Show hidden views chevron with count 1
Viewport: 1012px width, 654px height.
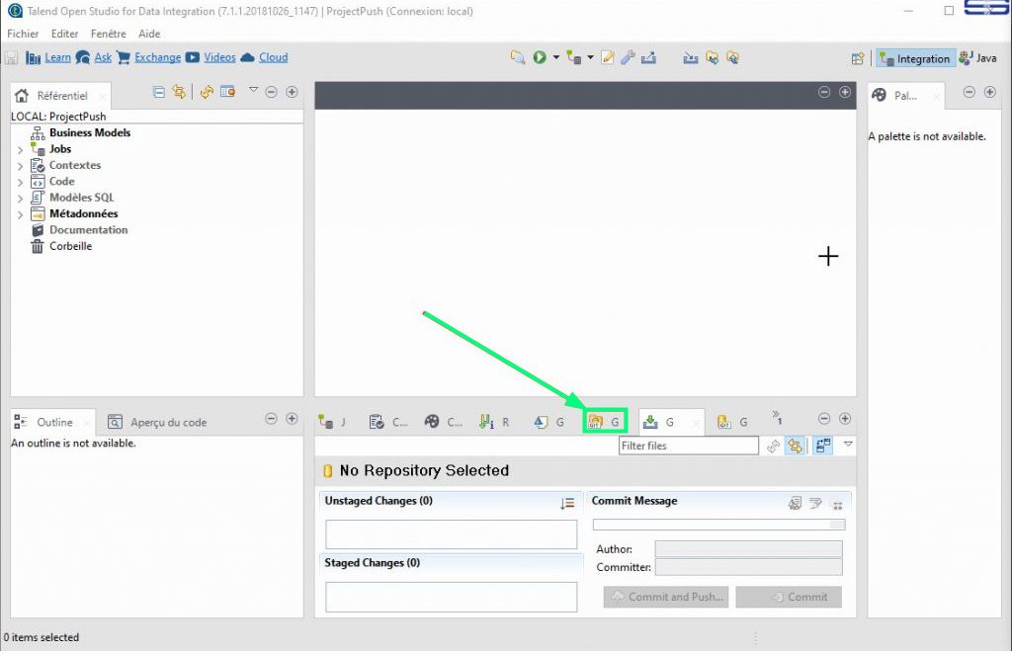coord(777,417)
